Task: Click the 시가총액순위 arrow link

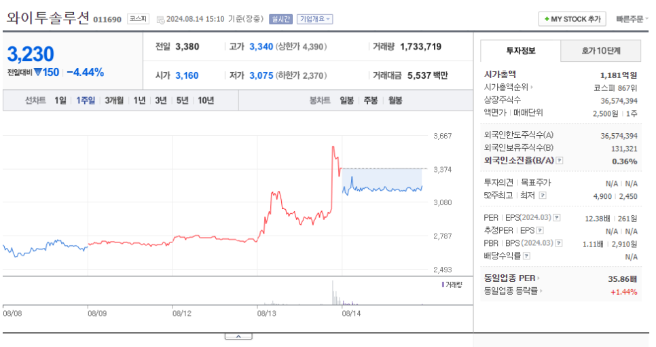Action: (x=509, y=88)
